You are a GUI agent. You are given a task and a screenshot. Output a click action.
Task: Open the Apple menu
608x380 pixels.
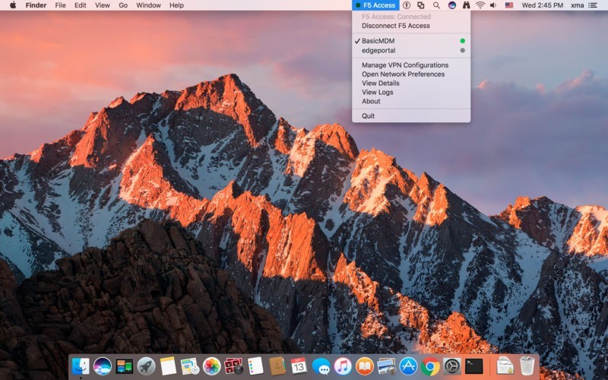13,5
